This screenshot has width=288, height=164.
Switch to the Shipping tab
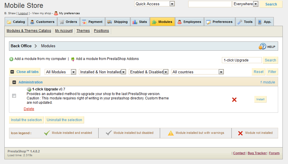click(117, 22)
